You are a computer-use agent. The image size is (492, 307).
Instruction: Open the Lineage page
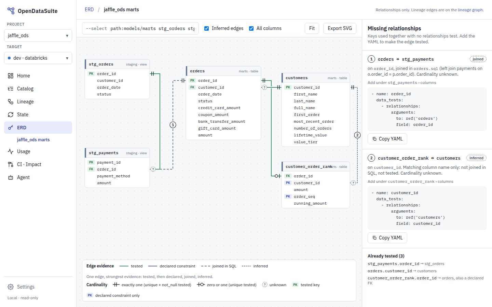tap(38, 102)
